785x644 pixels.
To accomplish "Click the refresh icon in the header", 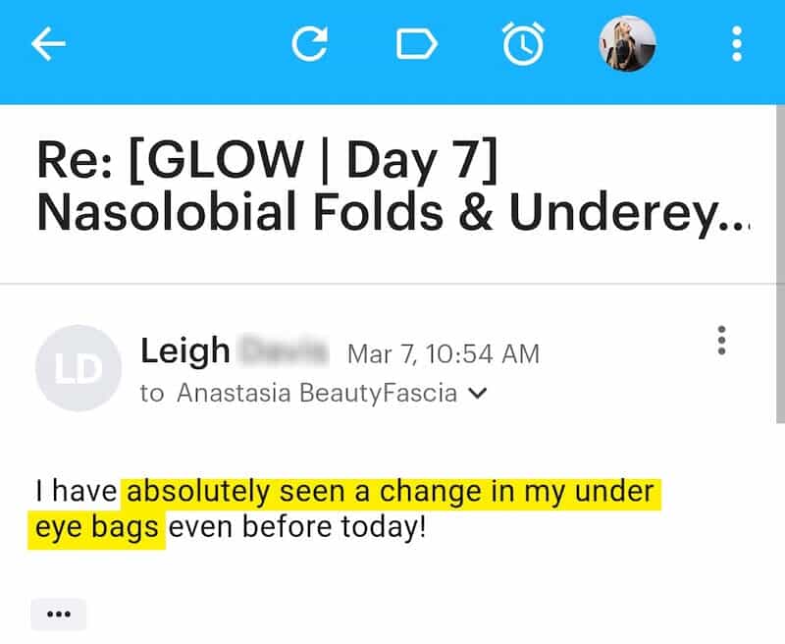I will [310, 44].
